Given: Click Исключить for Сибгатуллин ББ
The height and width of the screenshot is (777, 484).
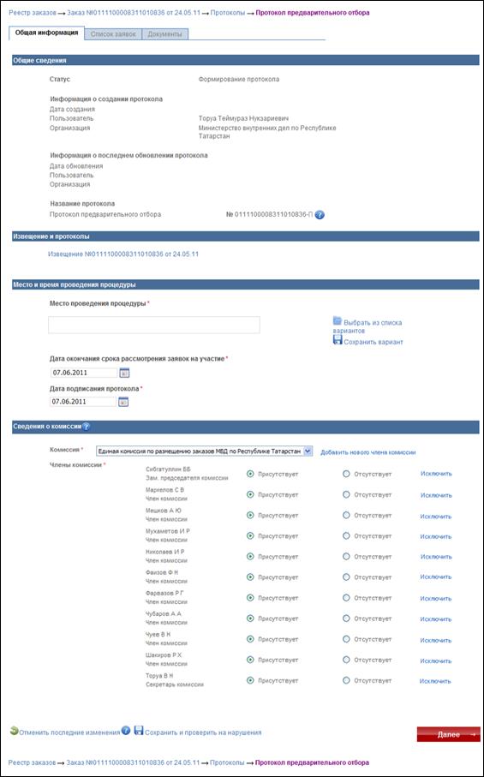Looking at the screenshot, I should 436,474.
